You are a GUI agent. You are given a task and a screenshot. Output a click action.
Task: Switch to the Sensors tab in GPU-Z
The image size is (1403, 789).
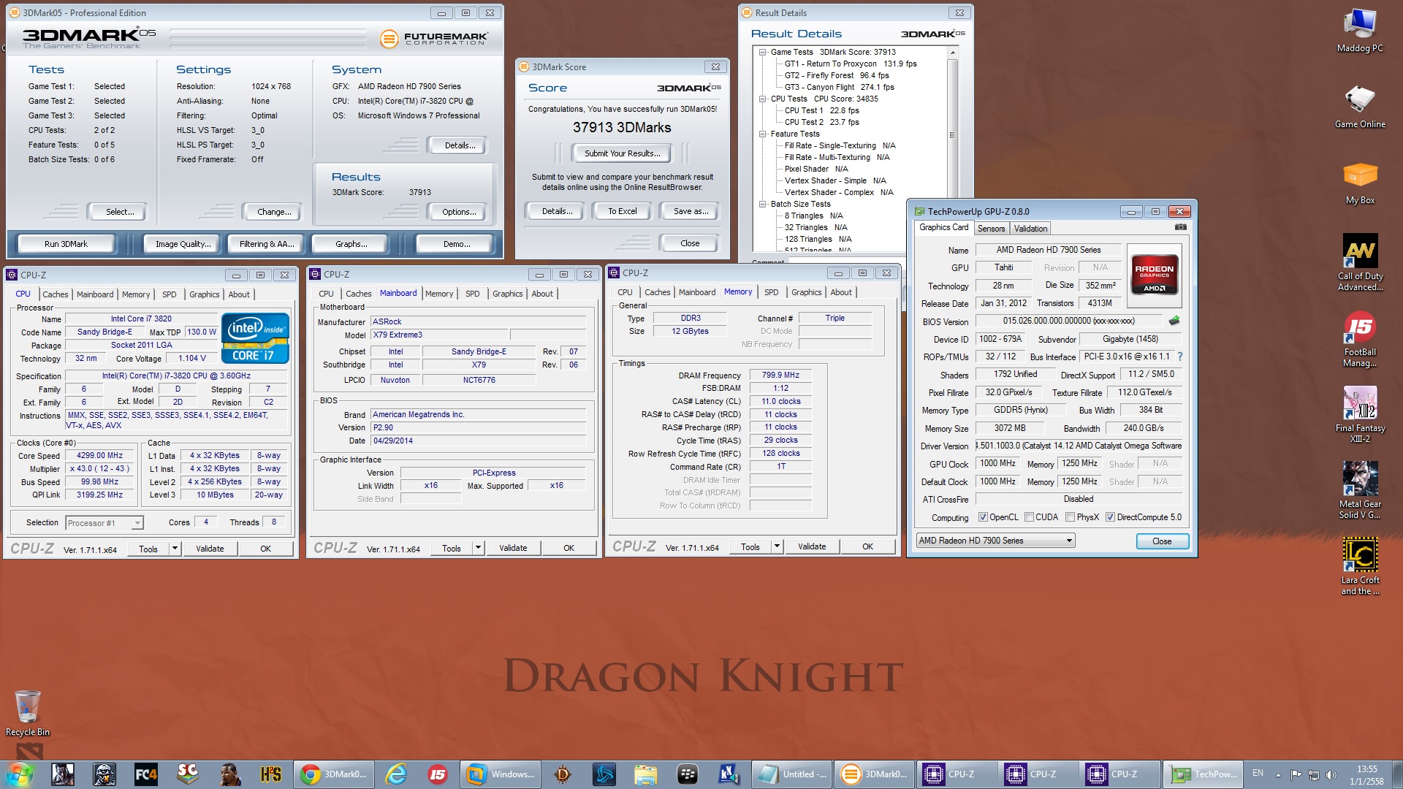point(991,229)
